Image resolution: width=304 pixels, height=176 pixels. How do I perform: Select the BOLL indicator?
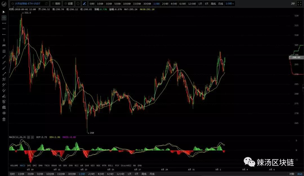click(110, 166)
